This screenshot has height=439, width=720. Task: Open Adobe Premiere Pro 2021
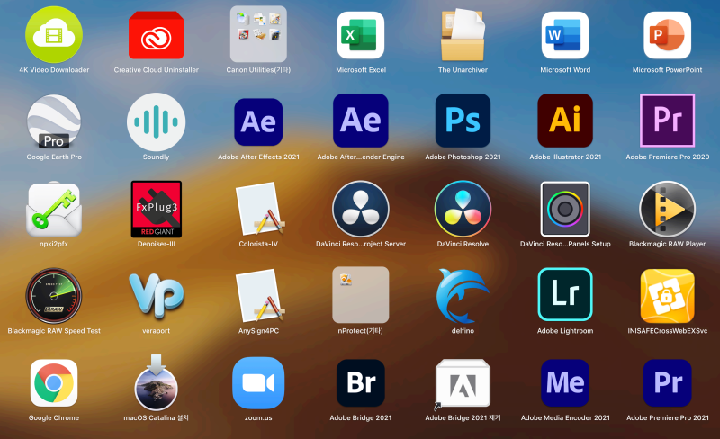667,383
